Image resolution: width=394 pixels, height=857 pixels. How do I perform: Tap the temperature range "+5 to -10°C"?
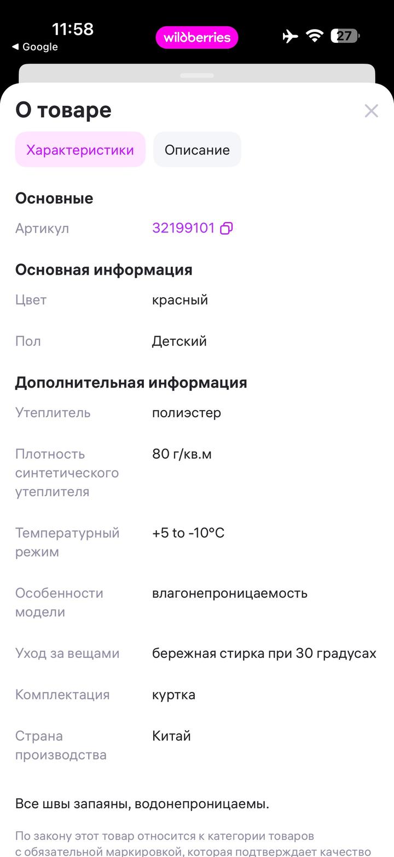coord(188,533)
